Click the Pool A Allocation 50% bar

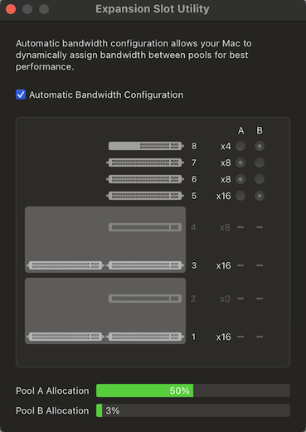tap(193, 391)
